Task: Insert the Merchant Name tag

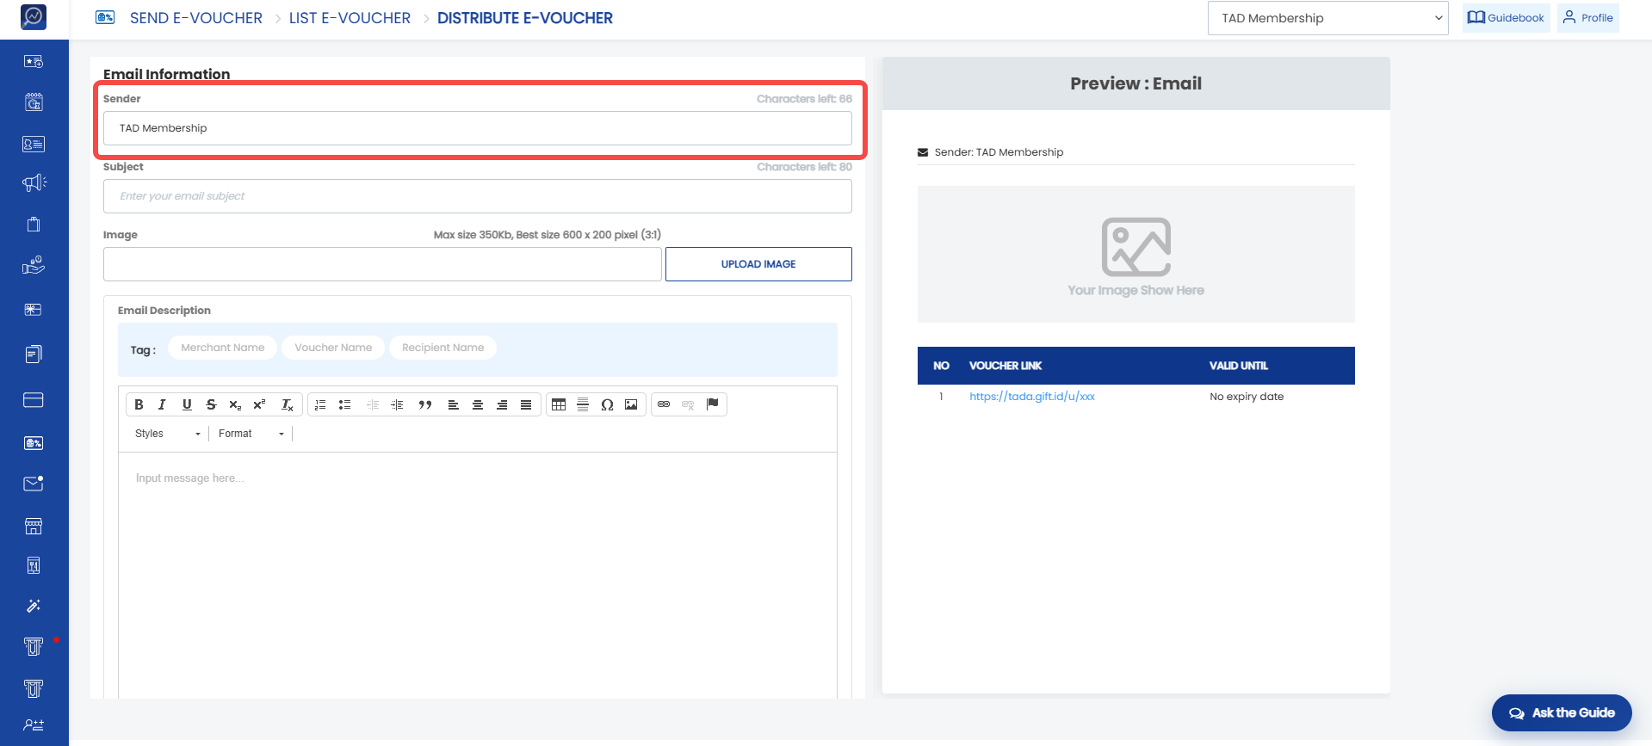Action: (223, 348)
